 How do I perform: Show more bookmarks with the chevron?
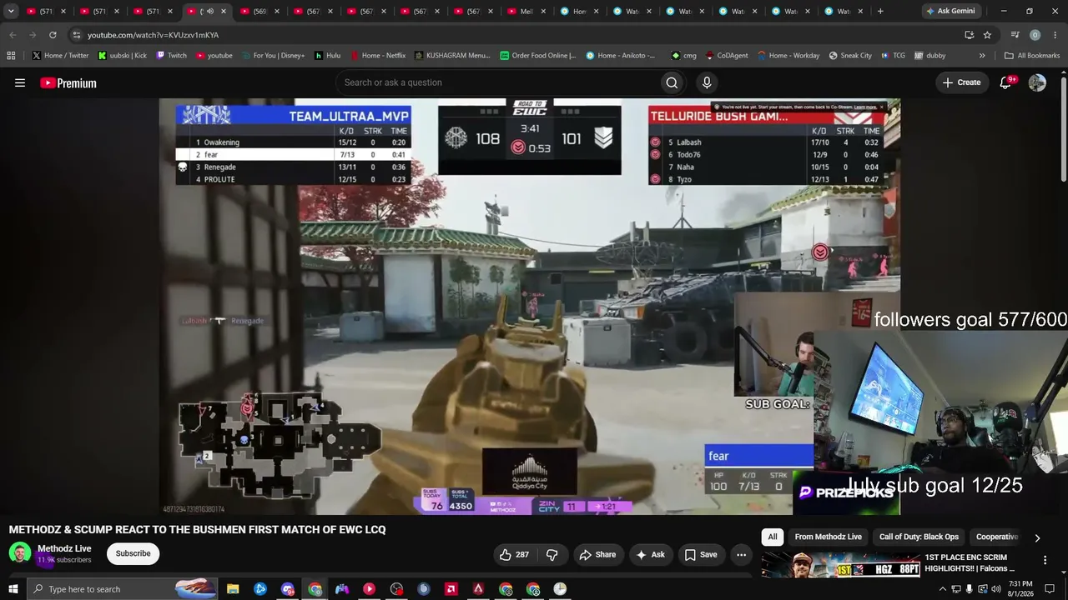[982, 56]
